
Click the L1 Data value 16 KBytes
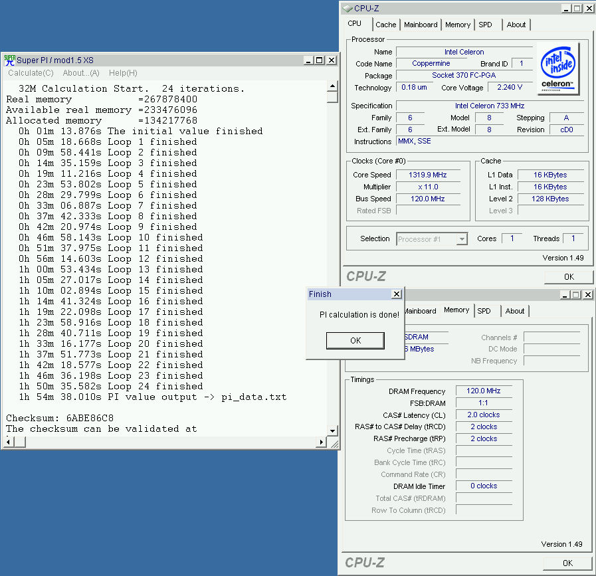click(x=550, y=175)
